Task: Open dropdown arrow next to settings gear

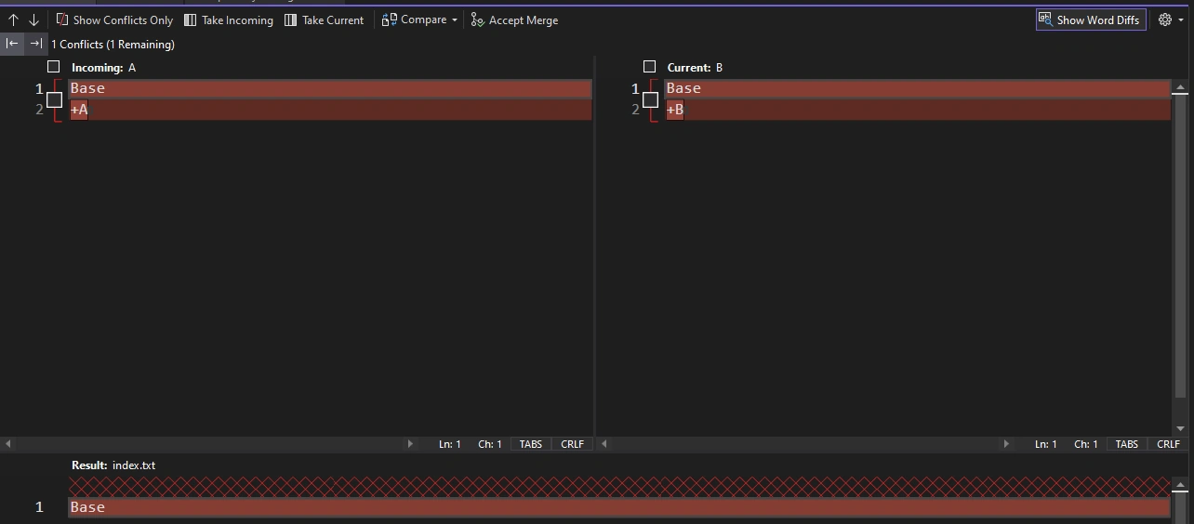Action: [x=1181, y=20]
